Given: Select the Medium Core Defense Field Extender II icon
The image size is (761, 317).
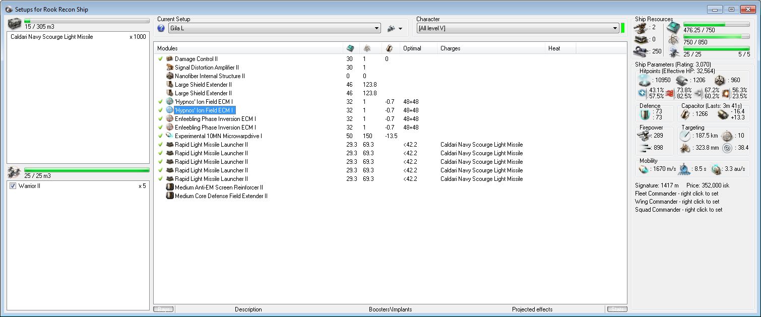Looking at the screenshot, I should tap(169, 196).
